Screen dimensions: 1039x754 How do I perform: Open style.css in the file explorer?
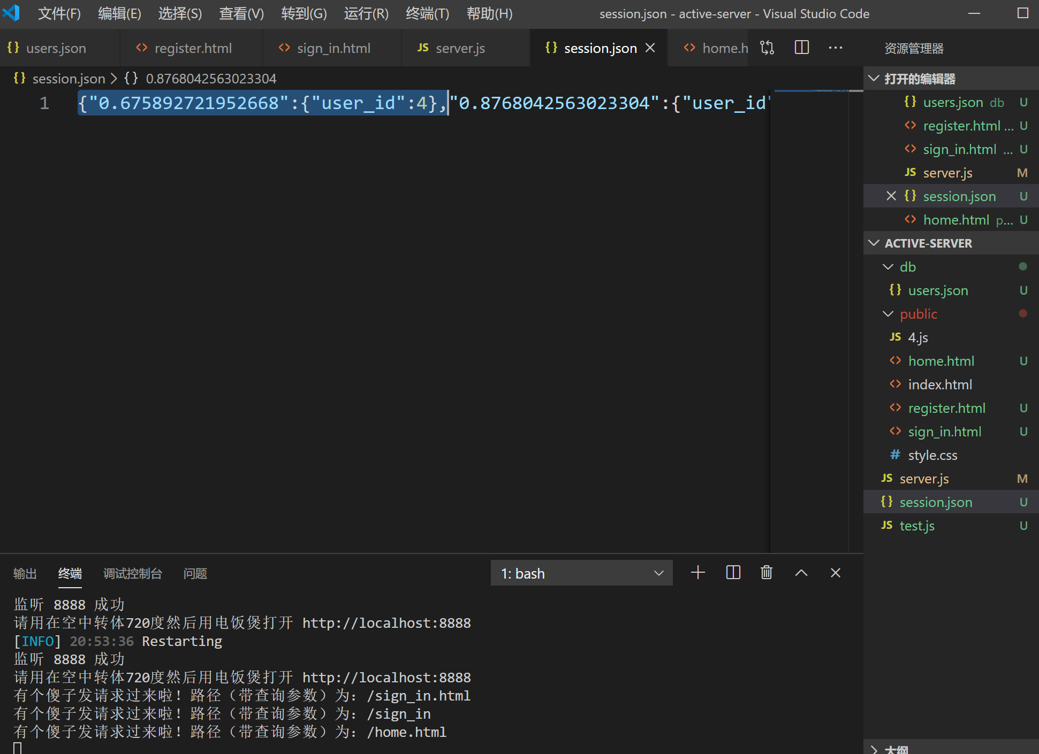coord(932,455)
